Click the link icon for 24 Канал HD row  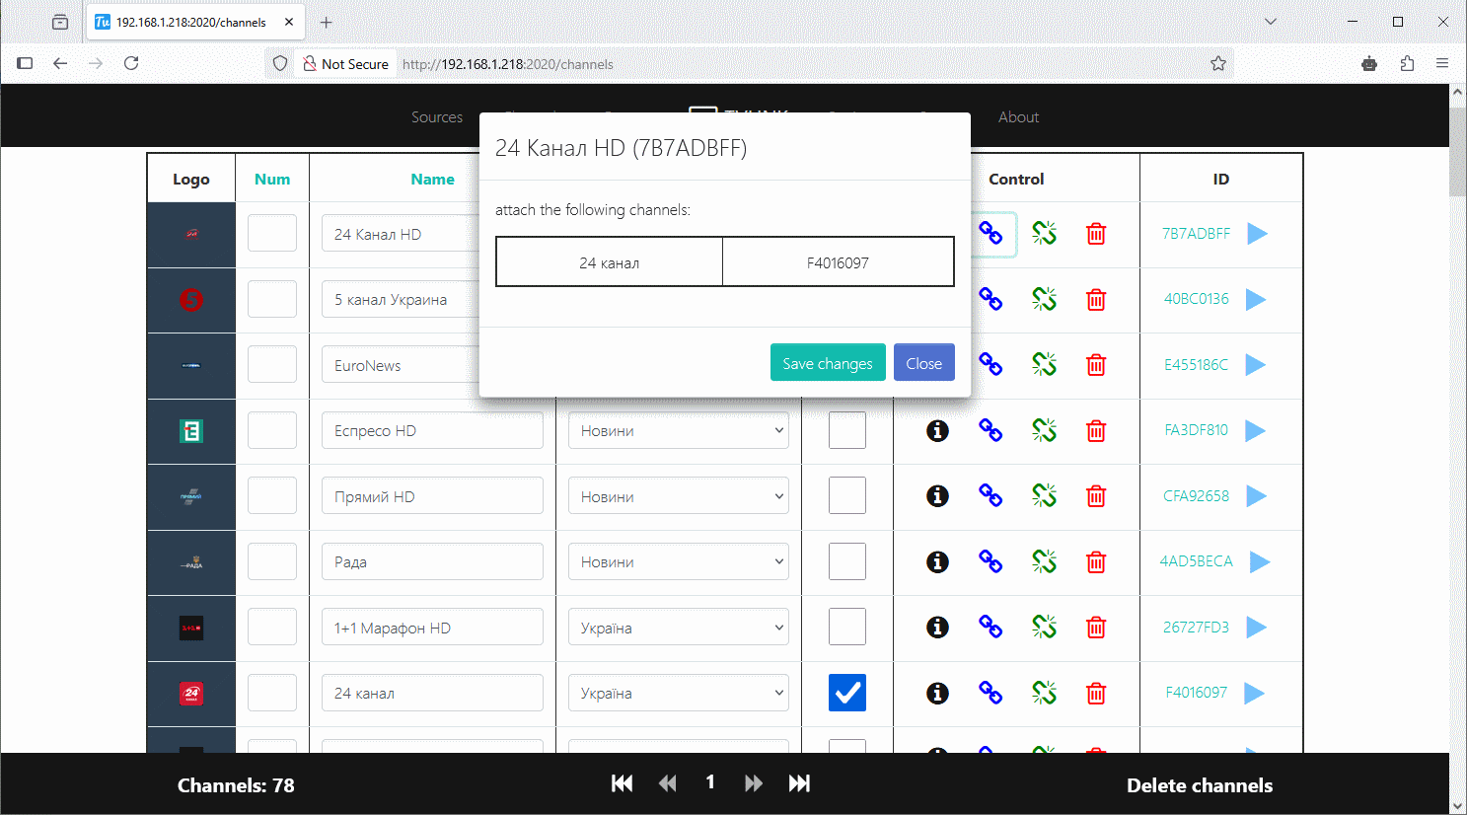tap(990, 234)
